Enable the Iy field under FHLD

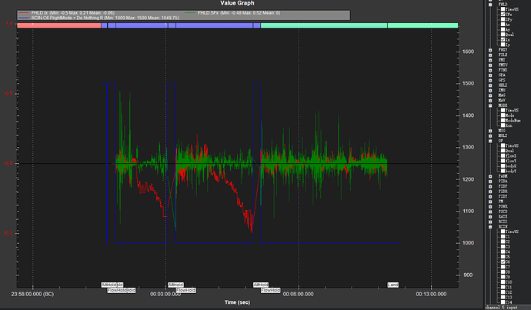tap(503, 45)
